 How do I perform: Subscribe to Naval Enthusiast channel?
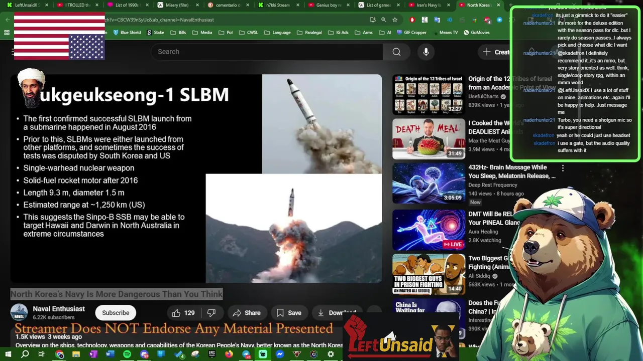pos(116,313)
